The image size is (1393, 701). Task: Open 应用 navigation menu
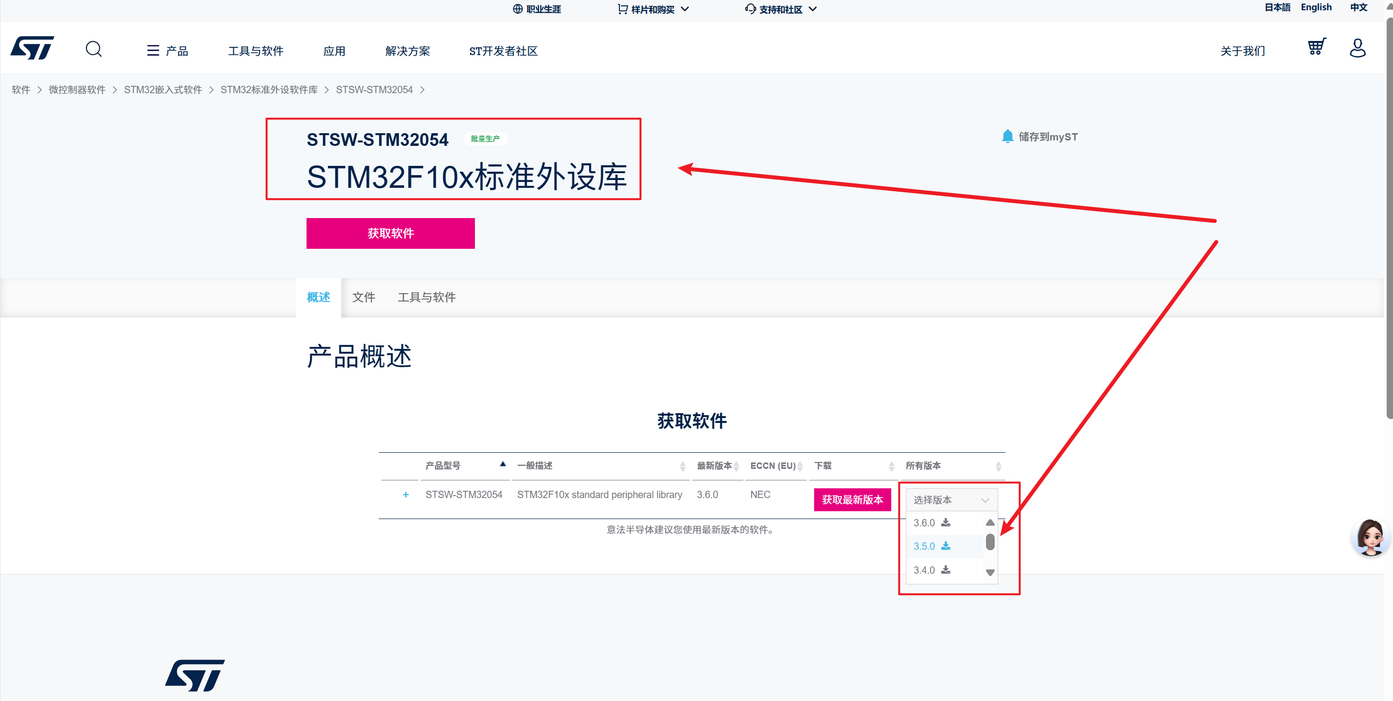coord(334,51)
